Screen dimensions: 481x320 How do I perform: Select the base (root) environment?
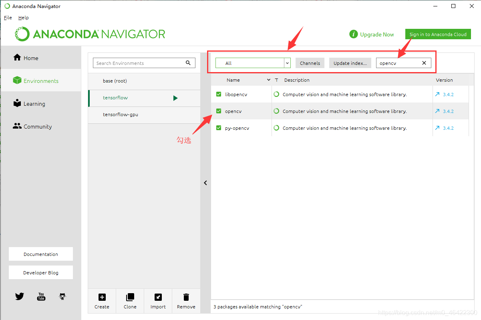pyautogui.click(x=144, y=81)
